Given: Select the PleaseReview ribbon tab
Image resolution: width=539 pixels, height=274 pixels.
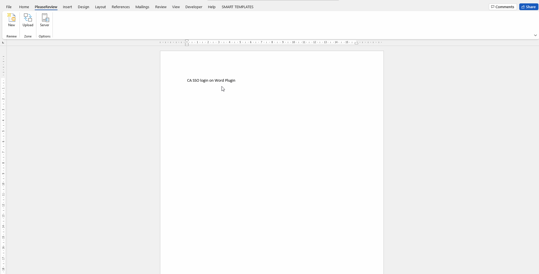Looking at the screenshot, I should [x=46, y=7].
